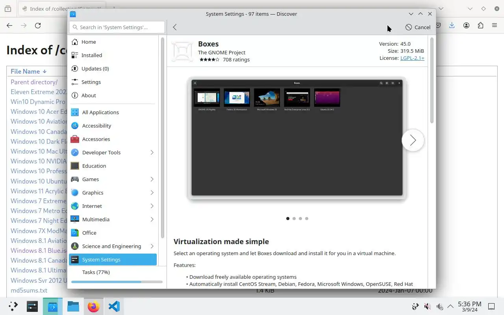
Task: Expand the Internet subcategories arrow
Action: tap(152, 206)
